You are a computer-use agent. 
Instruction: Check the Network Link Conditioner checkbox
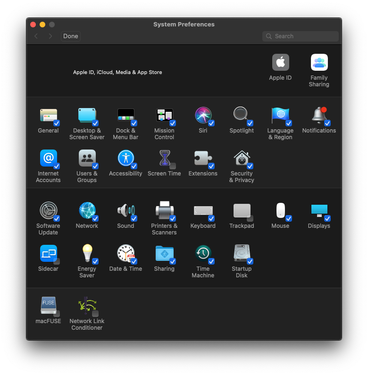click(x=95, y=314)
